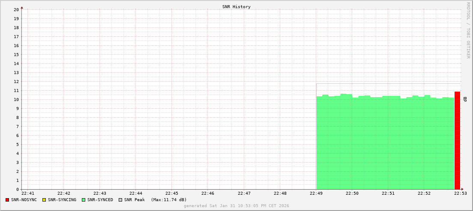Click the red NOSYNC bar in the graph
This screenshot has height=211, width=473.
[457, 140]
